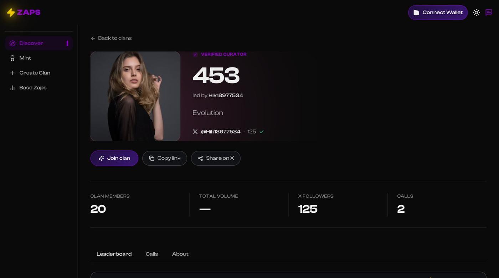Screen dimensions: 499x278
Task: Switch to the About tab
Action: [180, 254]
